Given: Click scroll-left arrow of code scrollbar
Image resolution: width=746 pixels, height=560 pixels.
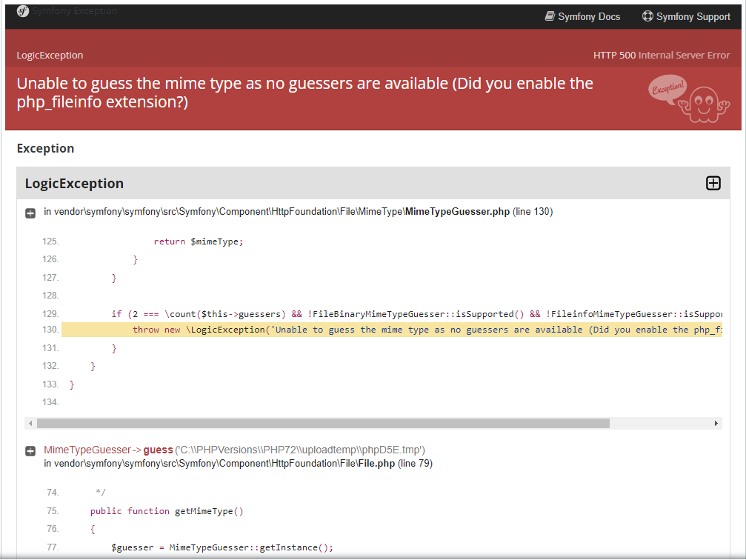Looking at the screenshot, I should pyautogui.click(x=30, y=424).
